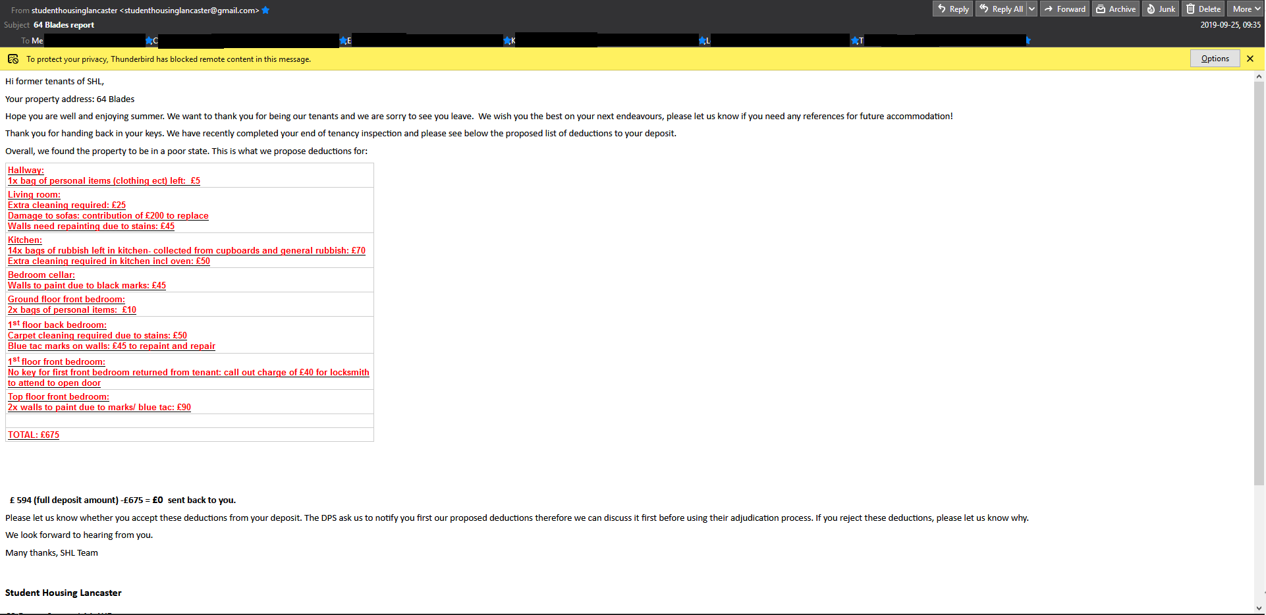Click the blocked remote content icon

[13, 59]
